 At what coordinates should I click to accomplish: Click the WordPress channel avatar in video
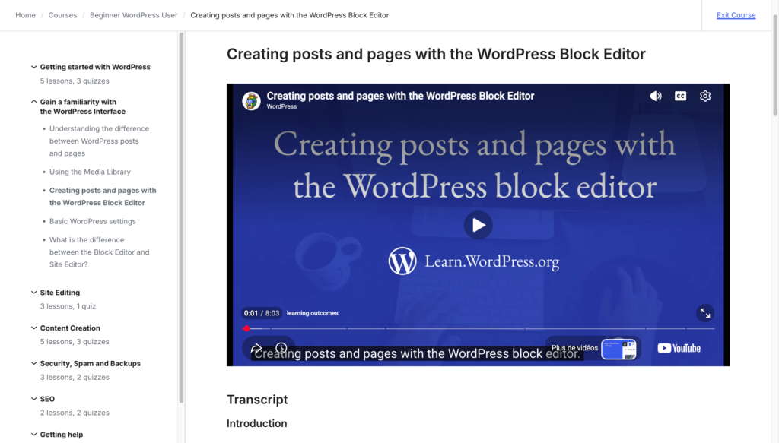point(251,101)
